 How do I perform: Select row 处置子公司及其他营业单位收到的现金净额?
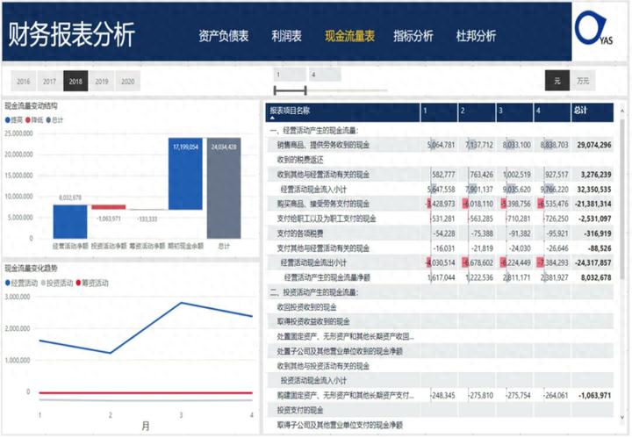pyautogui.click(x=440, y=351)
